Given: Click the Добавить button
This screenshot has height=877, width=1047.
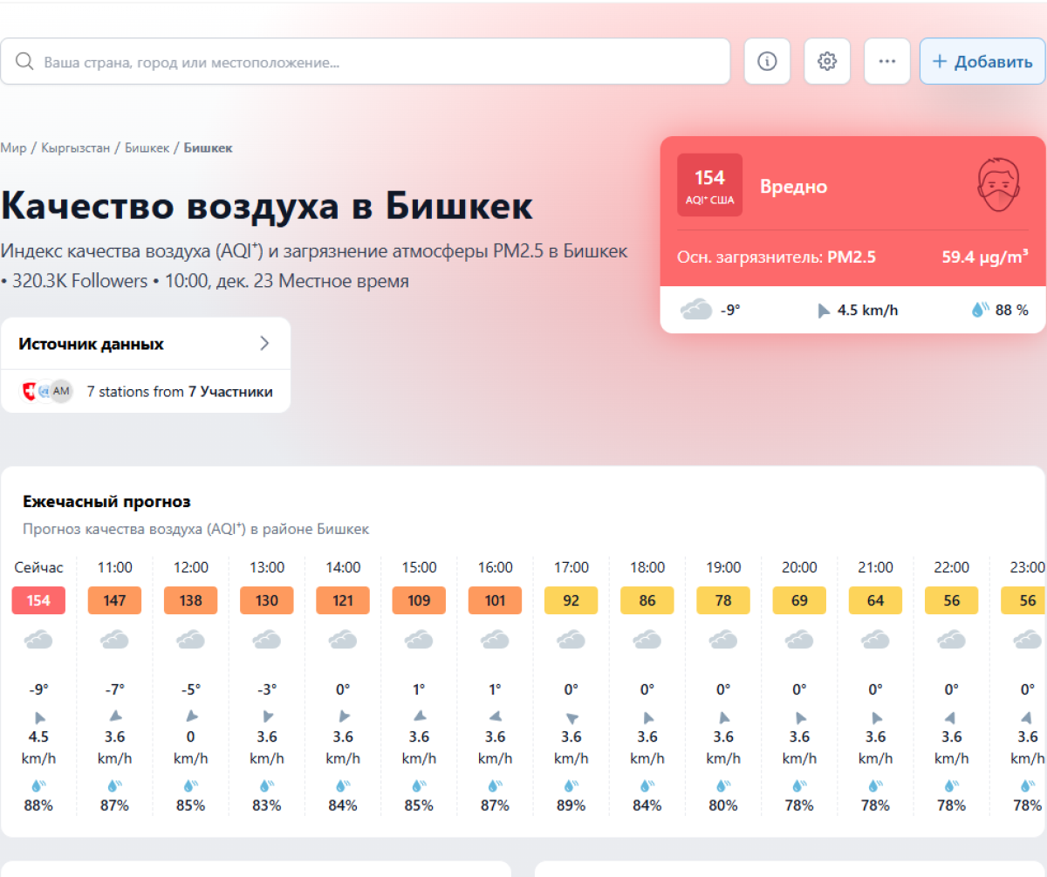Looking at the screenshot, I should 982,61.
